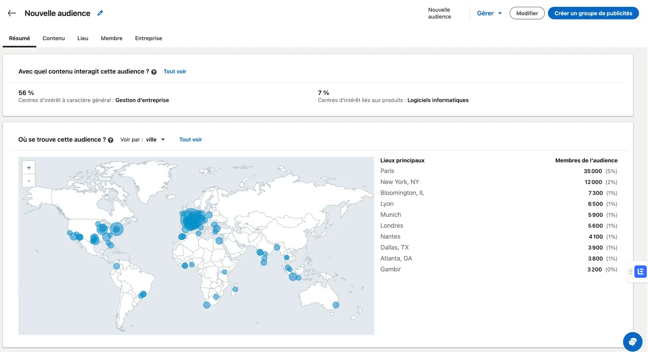Select Londres in the locations list
Screen dimensions: 648x352
[x=499, y=226]
